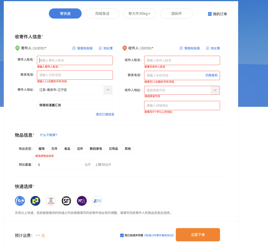Viewport: 268px width, 244px height.
Task: Expand the sender address region dropdown
Action: point(108,90)
